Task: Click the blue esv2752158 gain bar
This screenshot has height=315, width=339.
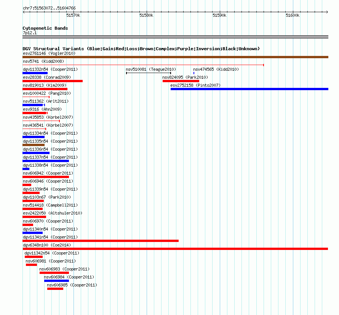Action: [249, 89]
